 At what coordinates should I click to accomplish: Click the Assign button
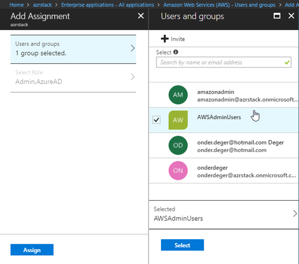pos(32,250)
